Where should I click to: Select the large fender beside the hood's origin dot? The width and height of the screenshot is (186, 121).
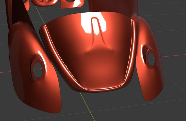35,67
